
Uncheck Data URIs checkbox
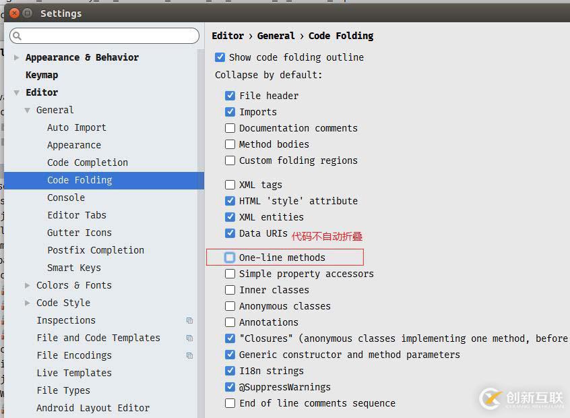point(230,233)
